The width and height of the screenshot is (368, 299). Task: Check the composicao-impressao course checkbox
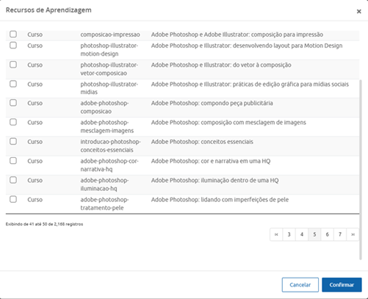pos(13,34)
